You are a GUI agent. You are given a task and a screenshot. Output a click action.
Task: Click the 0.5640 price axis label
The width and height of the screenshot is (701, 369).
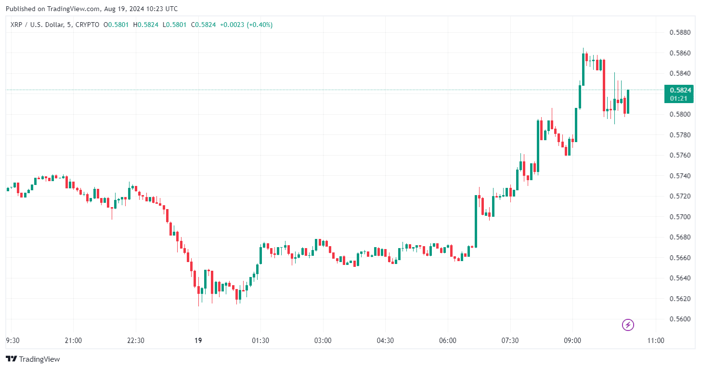tap(680, 278)
